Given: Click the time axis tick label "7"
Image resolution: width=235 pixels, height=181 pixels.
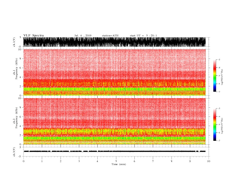Looking at the screenshot, I should coord(153,161).
